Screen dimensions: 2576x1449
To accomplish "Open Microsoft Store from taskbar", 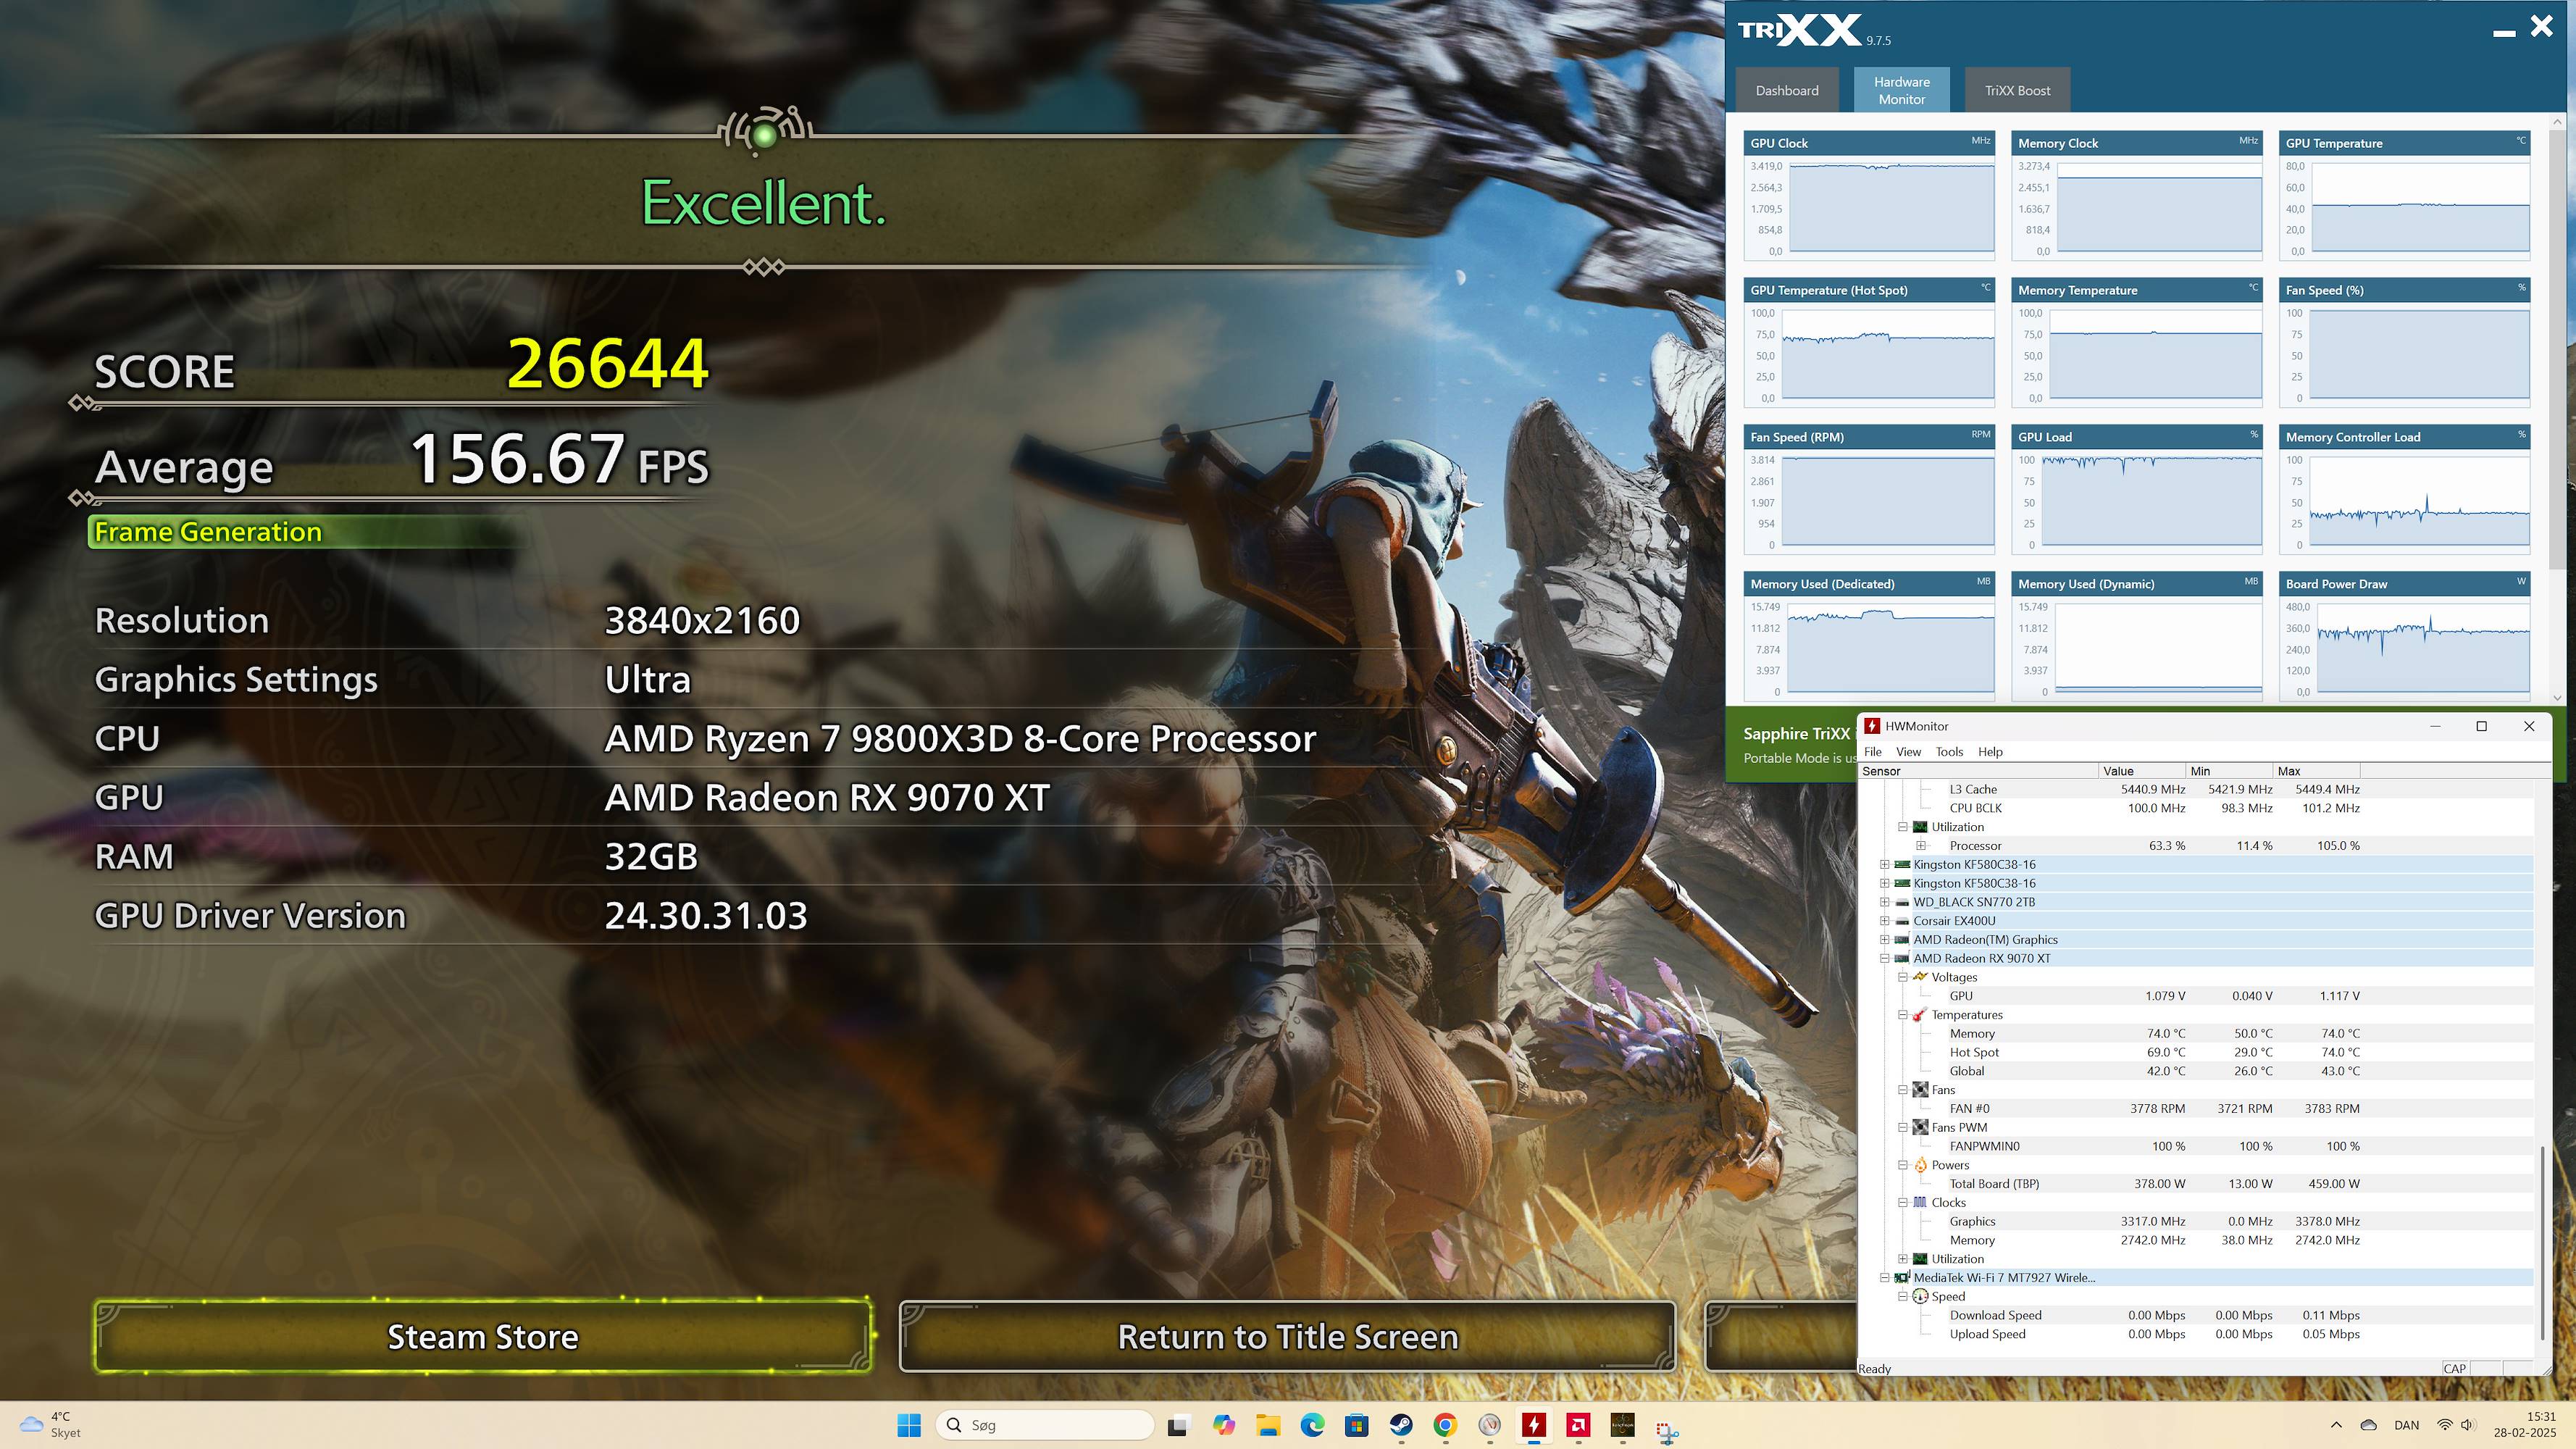I will click(x=1356, y=1425).
